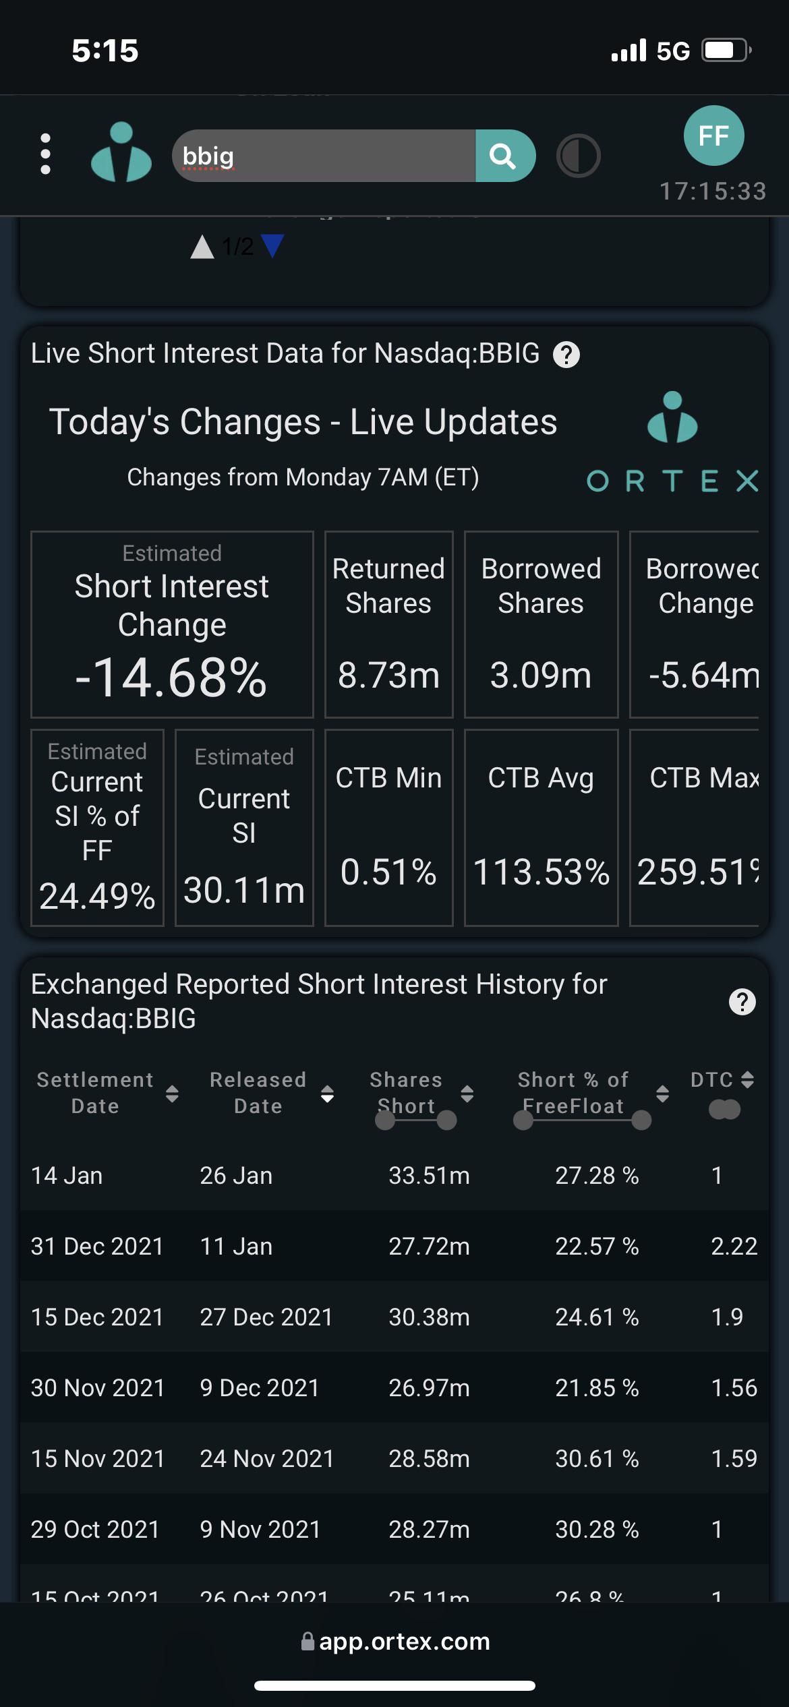Tap the 28.27m shares short value
Viewport: 789px width, 1707px height.
coord(429,1530)
